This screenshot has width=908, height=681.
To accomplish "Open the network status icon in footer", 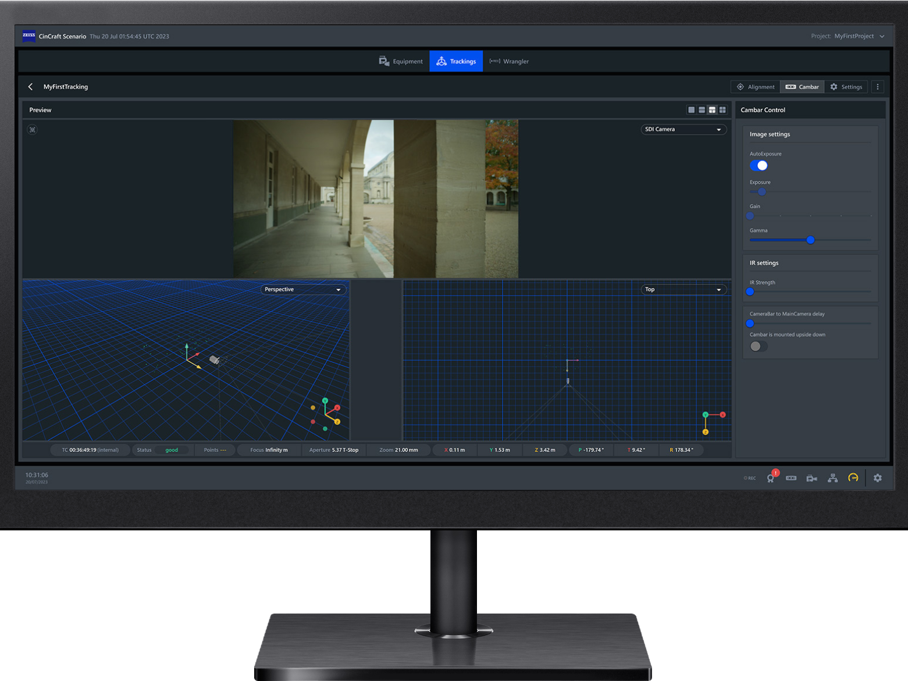I will click(832, 478).
